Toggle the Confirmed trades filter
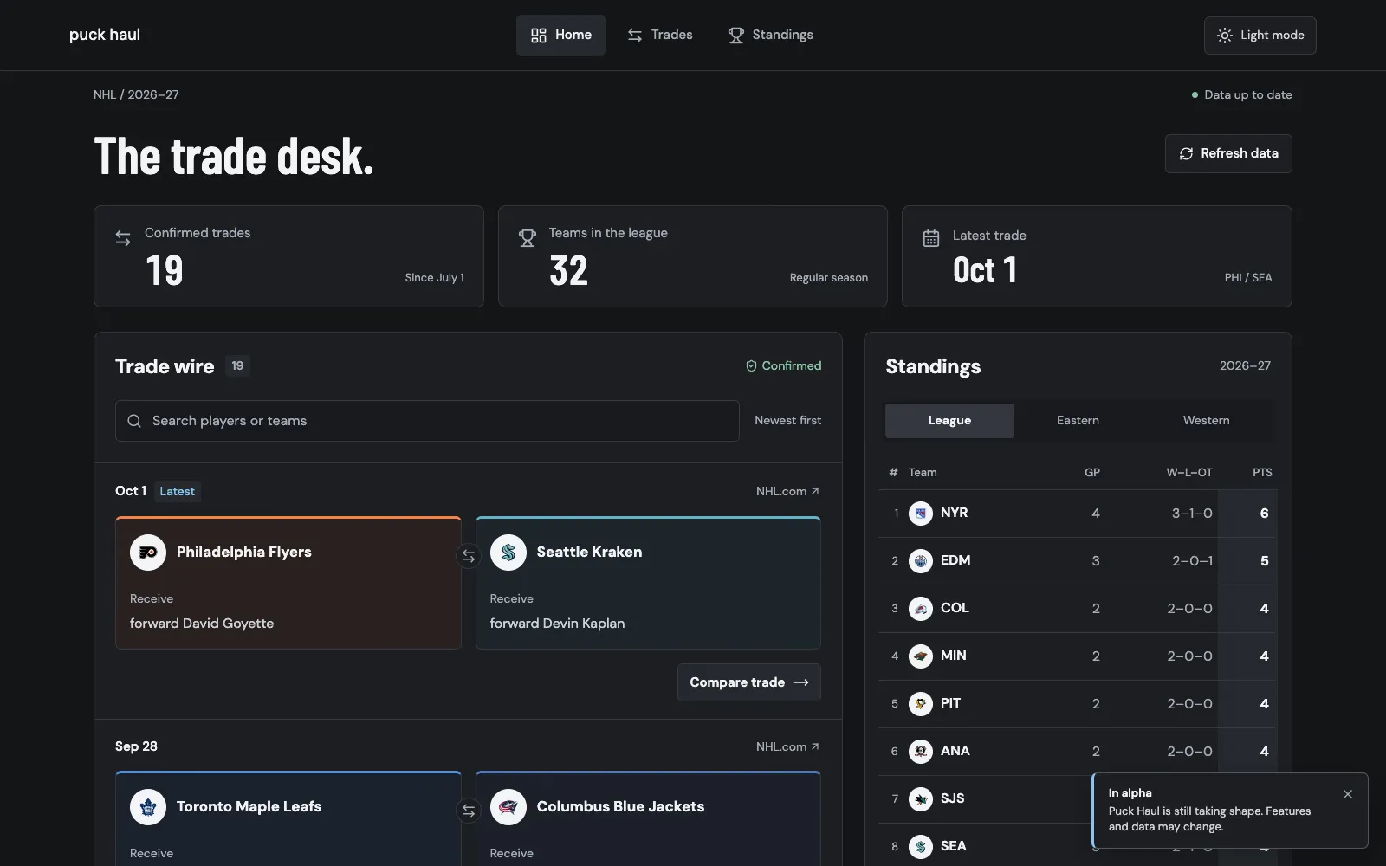Image resolution: width=1386 pixels, height=866 pixels. pyautogui.click(x=784, y=366)
